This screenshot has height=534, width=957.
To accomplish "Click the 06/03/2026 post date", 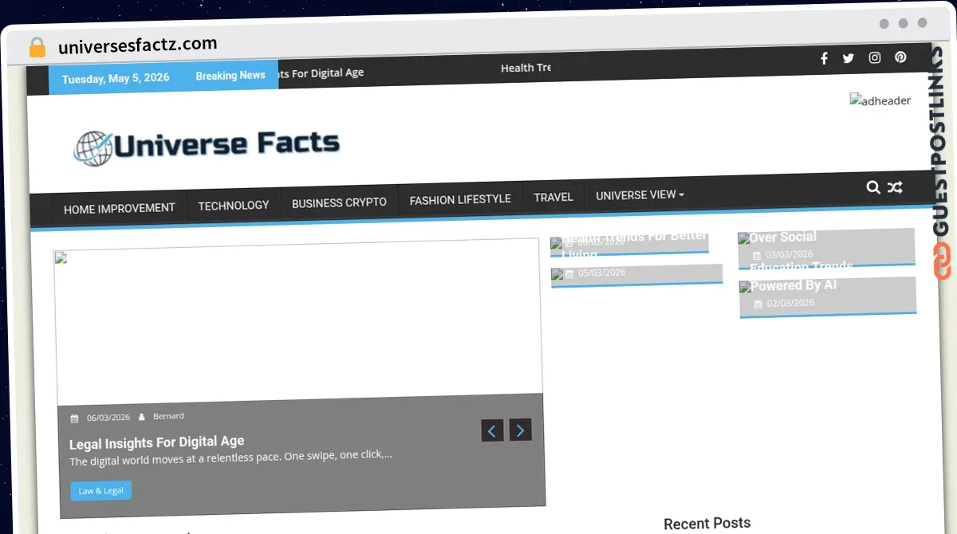I will 108,418.
